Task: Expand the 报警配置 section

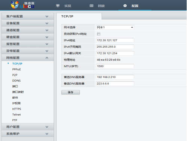Action: tap(28, 44)
